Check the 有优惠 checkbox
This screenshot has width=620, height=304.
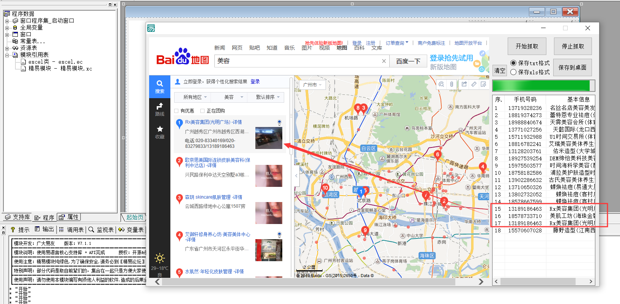176,111
